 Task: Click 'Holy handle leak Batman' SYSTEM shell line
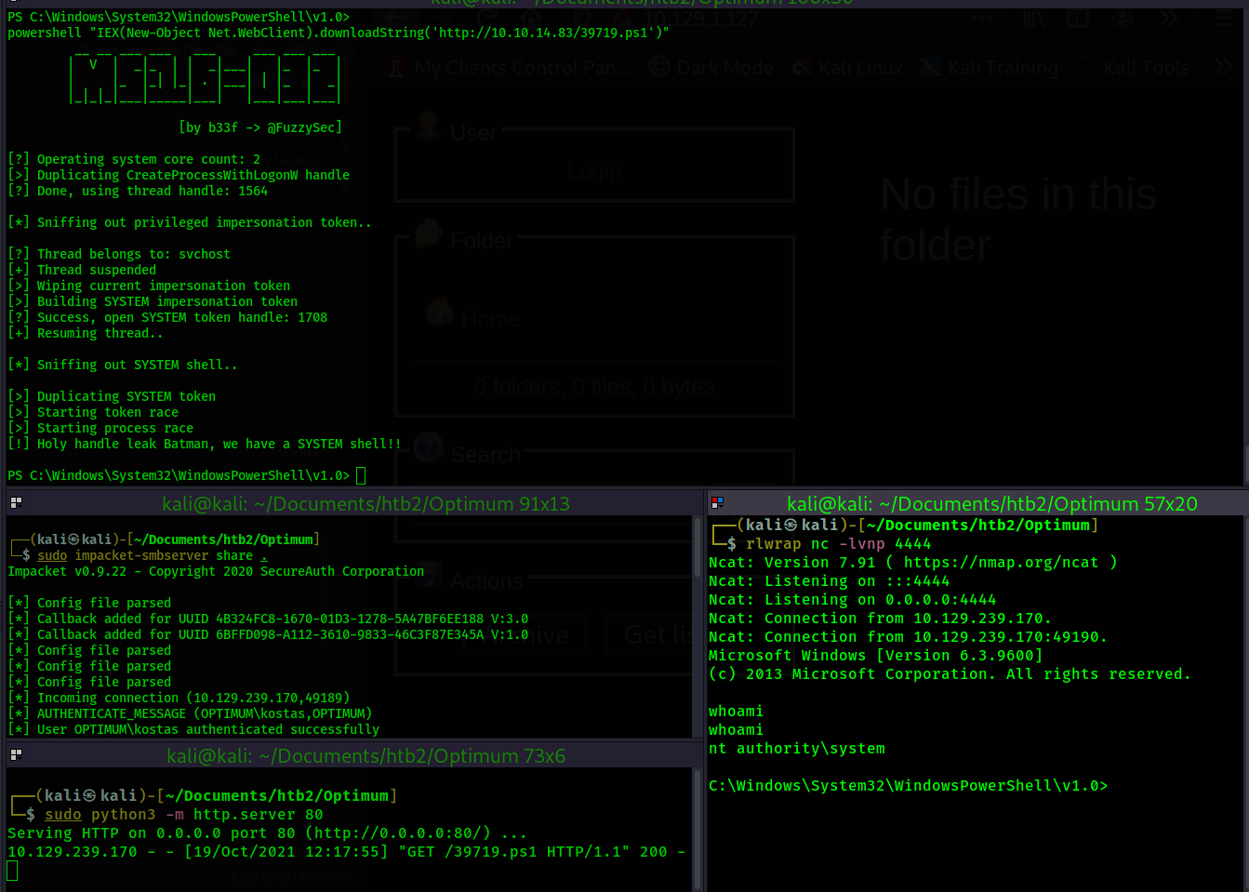click(x=205, y=444)
